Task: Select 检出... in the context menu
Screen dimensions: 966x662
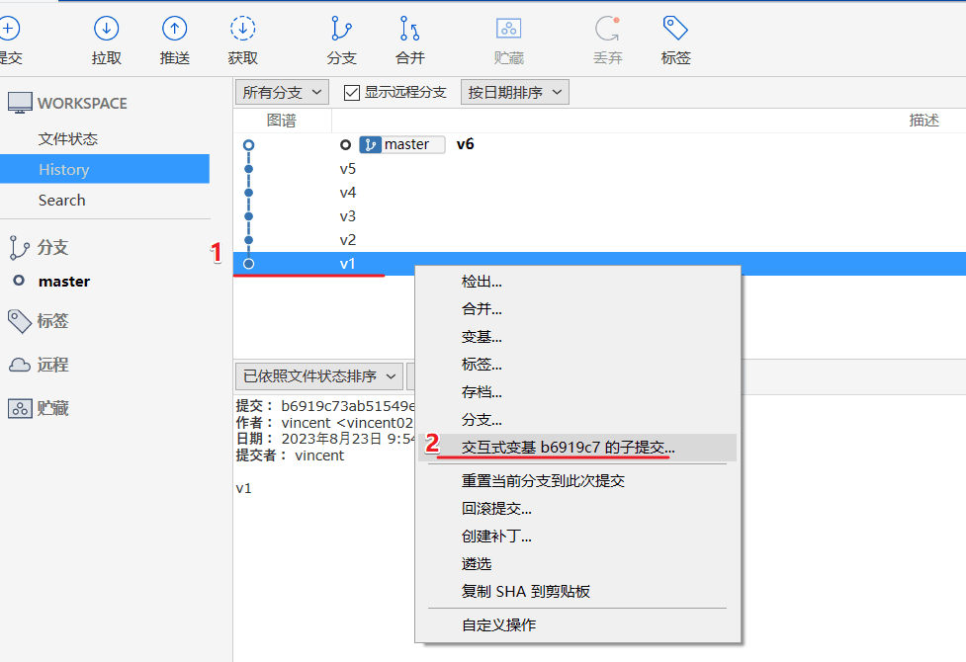Action: 482,282
